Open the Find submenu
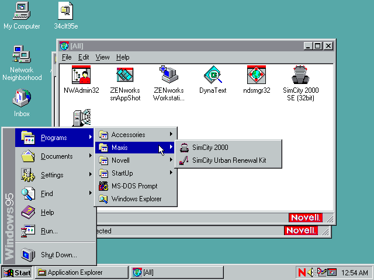This screenshot has height=280, width=374. pos(54,194)
